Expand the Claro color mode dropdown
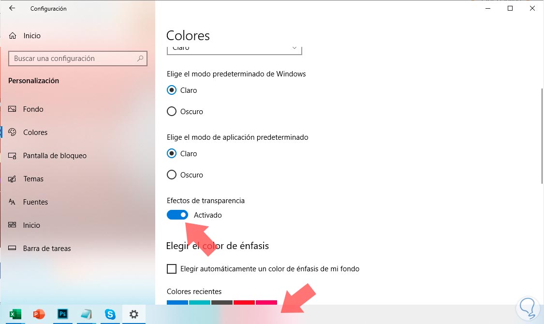 (234, 49)
